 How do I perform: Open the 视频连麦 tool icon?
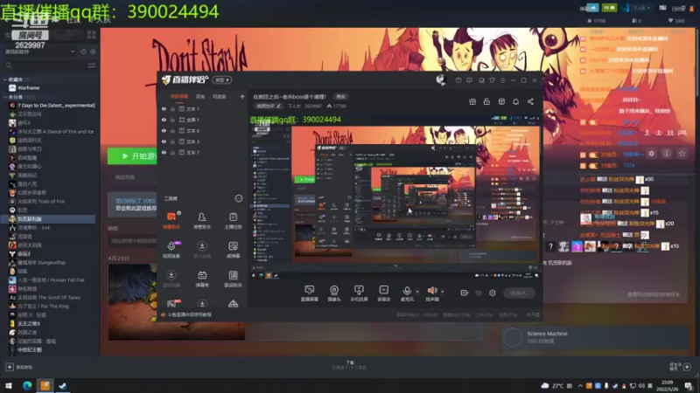[x=171, y=250]
